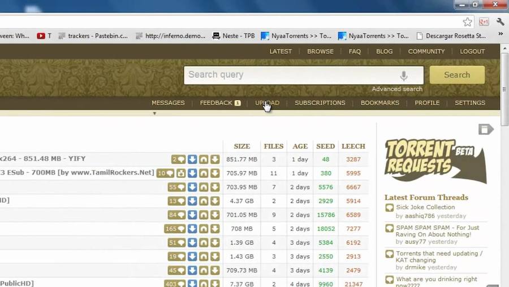The image size is (509, 287).
Task: Open Chrome wrench settings menu
Action: [x=501, y=21]
